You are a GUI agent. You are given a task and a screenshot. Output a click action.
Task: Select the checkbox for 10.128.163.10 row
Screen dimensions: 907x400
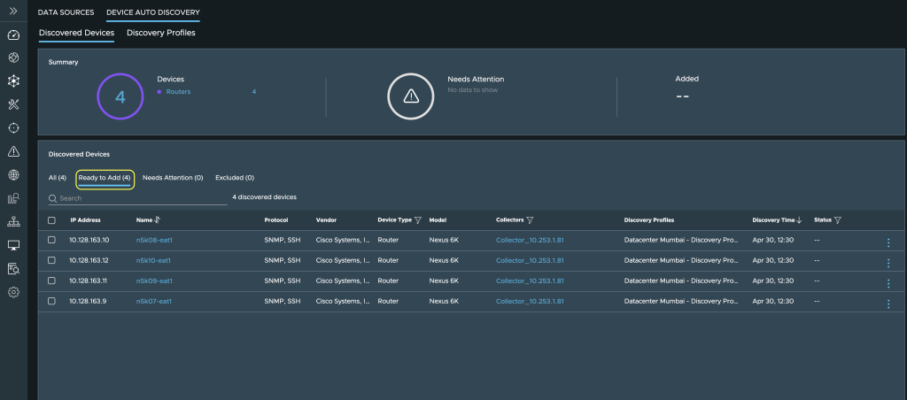tap(51, 240)
